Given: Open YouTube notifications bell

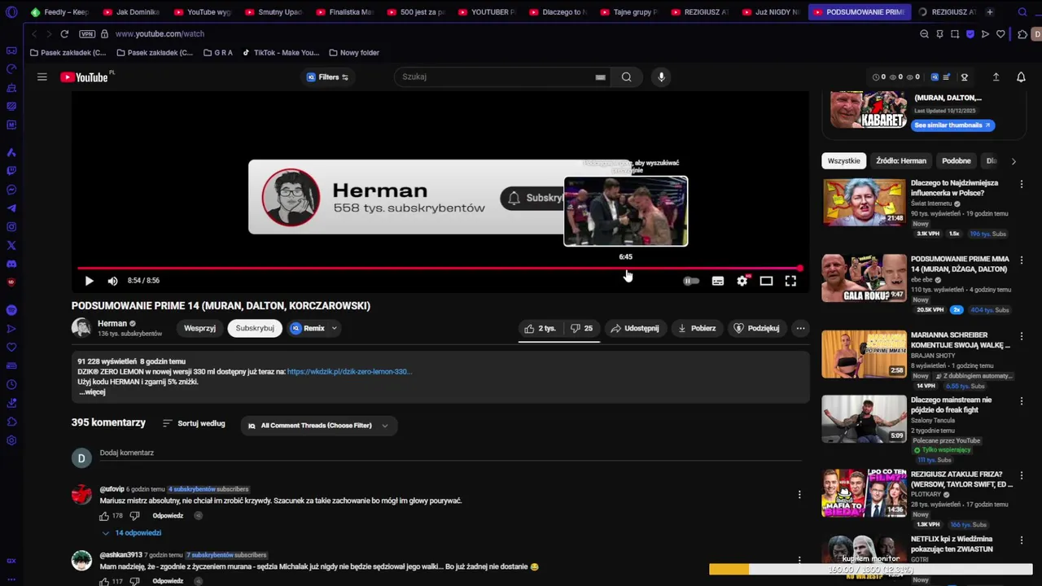Looking at the screenshot, I should [1021, 77].
